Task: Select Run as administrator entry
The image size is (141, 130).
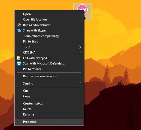Action: tap(49, 25)
